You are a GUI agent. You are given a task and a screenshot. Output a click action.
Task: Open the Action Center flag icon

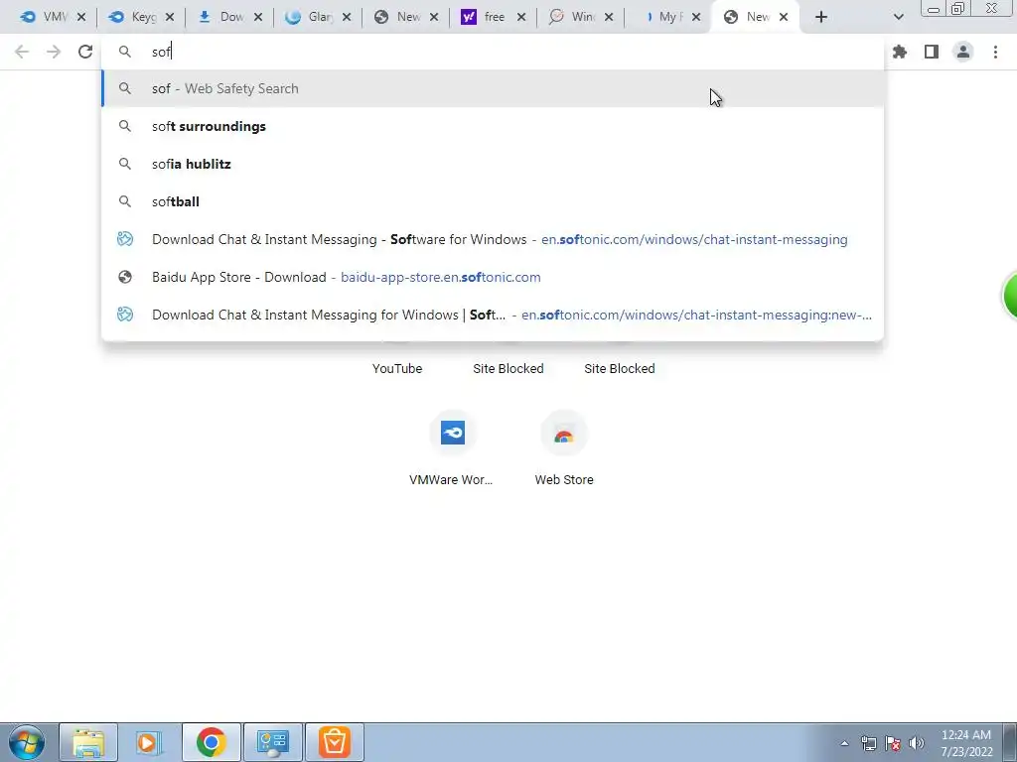coord(893,743)
